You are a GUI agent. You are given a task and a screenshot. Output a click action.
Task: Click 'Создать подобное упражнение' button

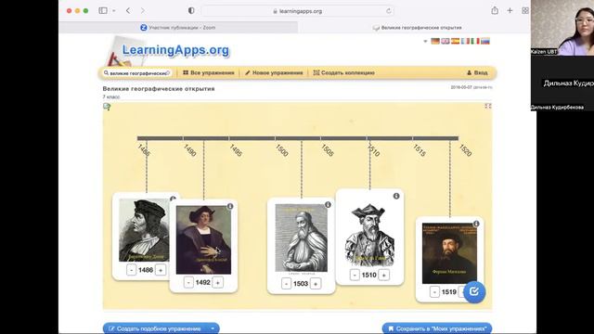pyautogui.click(x=155, y=328)
